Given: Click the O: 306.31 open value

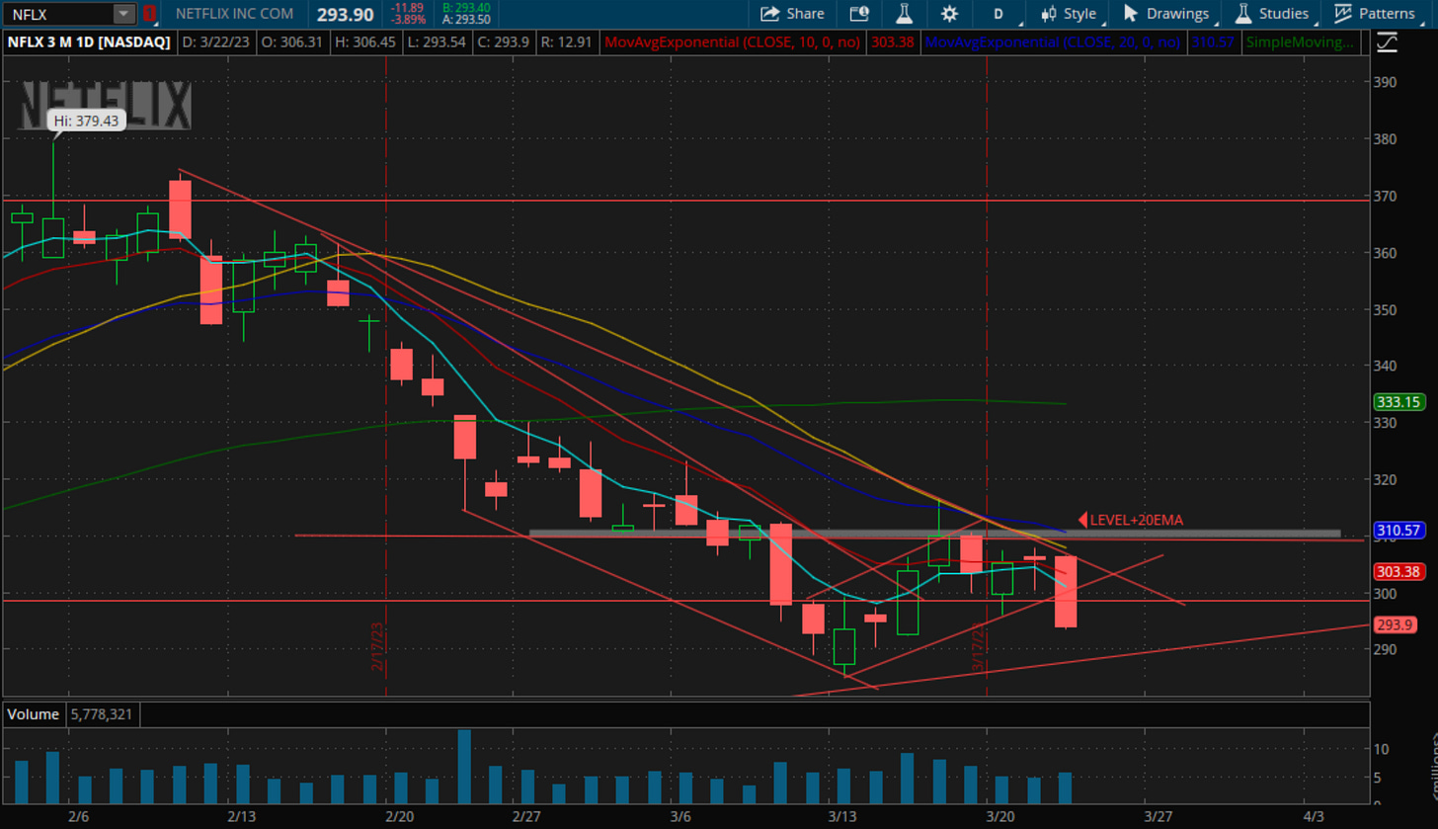Looking at the screenshot, I should 290,42.
